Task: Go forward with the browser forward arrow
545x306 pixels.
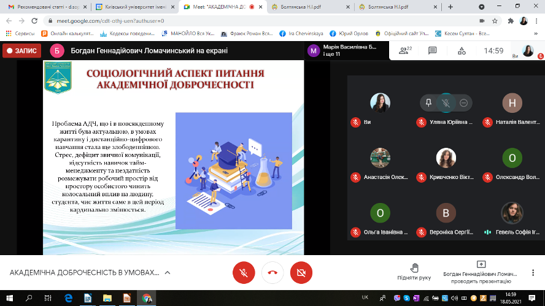Action: coord(21,21)
